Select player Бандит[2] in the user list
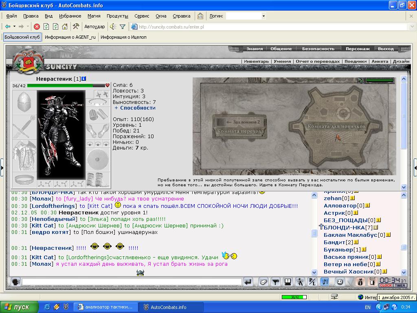417x313 pixels. 338,242
